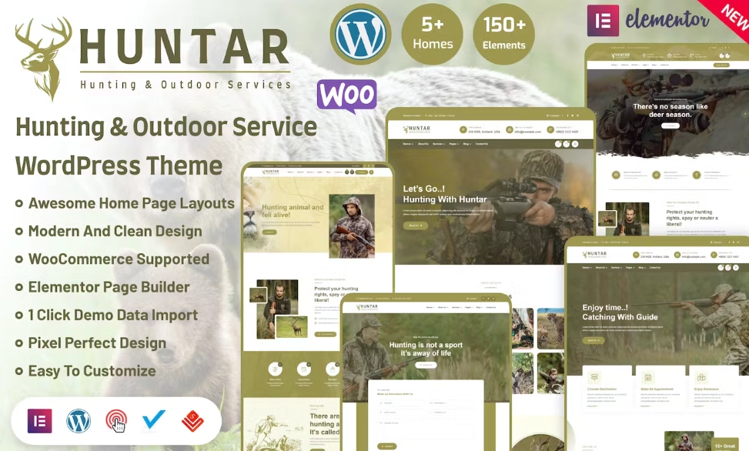
Task: Open Demos dropdown in 'Let's Go' demo nav
Action: (408, 144)
